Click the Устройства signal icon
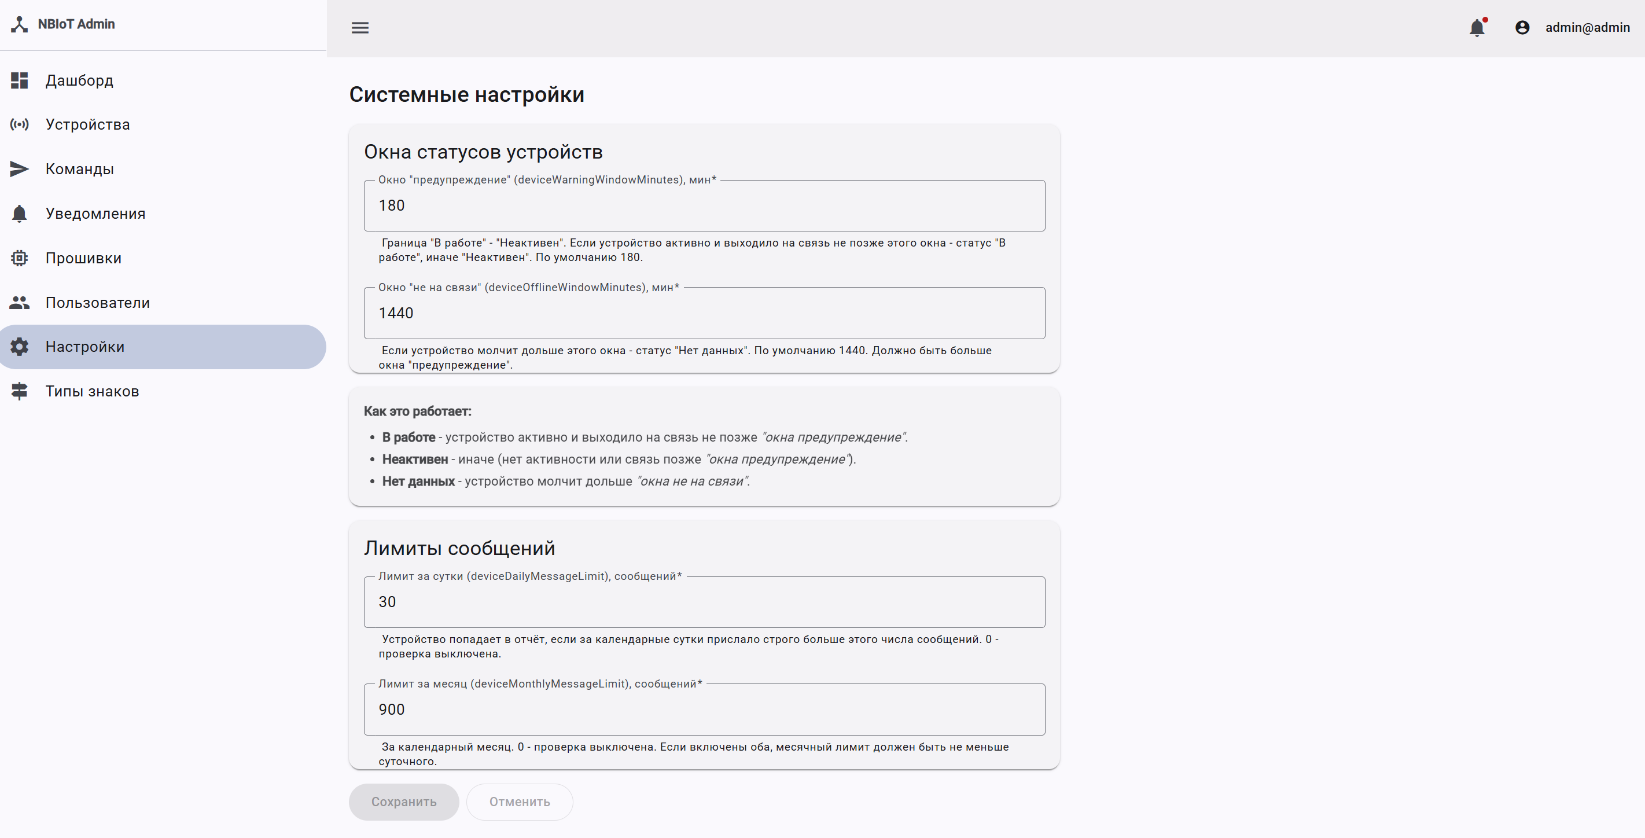Screen dimensions: 1645x838 20,124
